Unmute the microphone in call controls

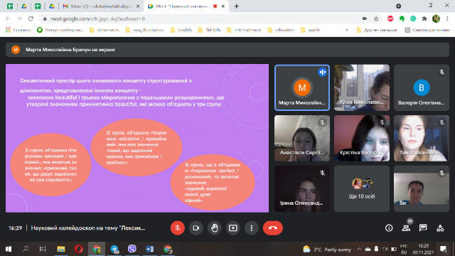point(178,228)
